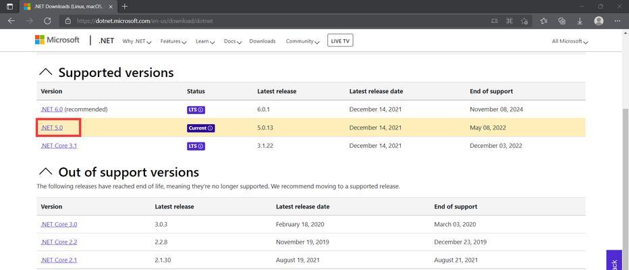The width and height of the screenshot is (629, 270).
Task: Click the QR code icon in the address bar
Action: [510, 21]
